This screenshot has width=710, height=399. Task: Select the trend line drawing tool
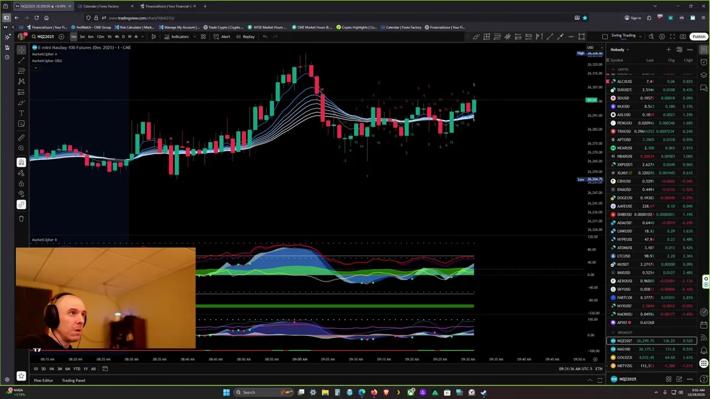(x=21, y=60)
